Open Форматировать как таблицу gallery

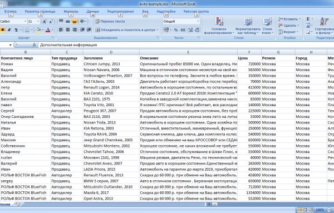(x=248, y=26)
